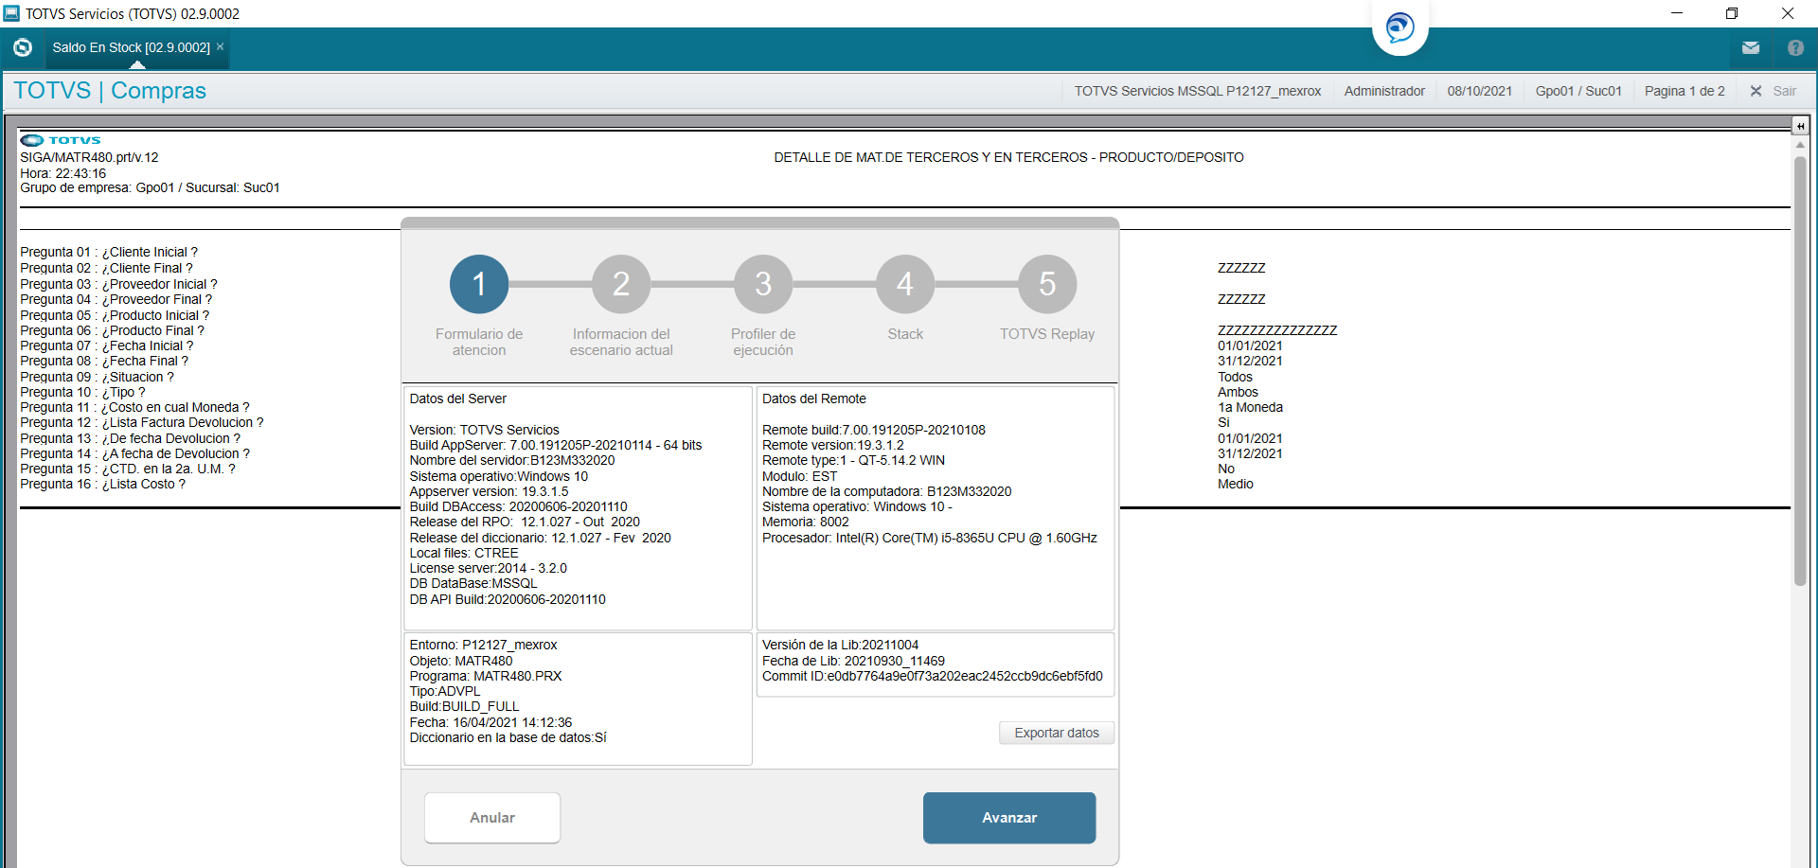
Task: Click the TOTVS | Compras module title
Action: [110, 90]
